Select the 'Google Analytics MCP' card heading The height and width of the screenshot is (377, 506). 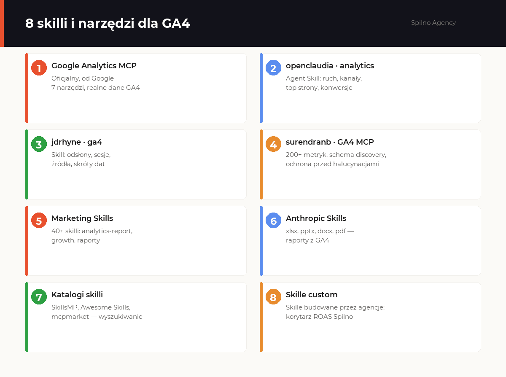pos(94,66)
